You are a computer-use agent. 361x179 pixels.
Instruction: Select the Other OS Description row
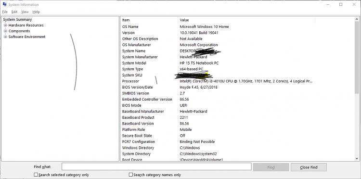point(218,38)
